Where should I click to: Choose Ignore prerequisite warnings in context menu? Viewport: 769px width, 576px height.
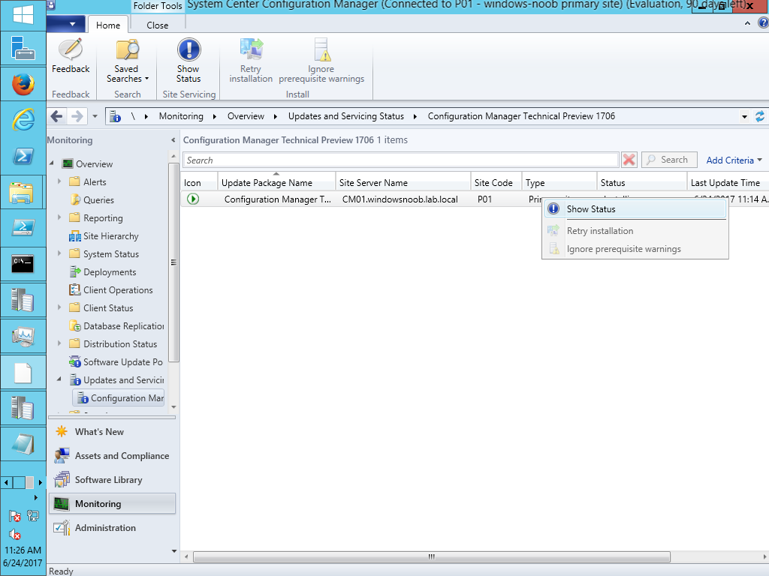[635, 249]
